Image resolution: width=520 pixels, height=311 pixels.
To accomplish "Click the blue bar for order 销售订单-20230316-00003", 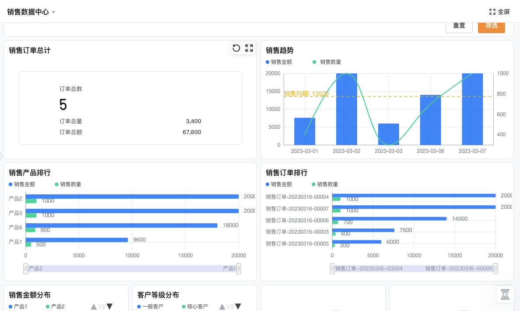I will pos(363,230).
